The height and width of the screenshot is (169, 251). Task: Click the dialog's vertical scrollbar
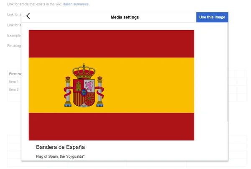click(228, 72)
